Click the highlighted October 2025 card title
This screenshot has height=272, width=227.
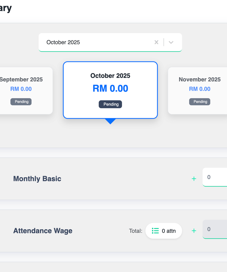pyautogui.click(x=110, y=76)
